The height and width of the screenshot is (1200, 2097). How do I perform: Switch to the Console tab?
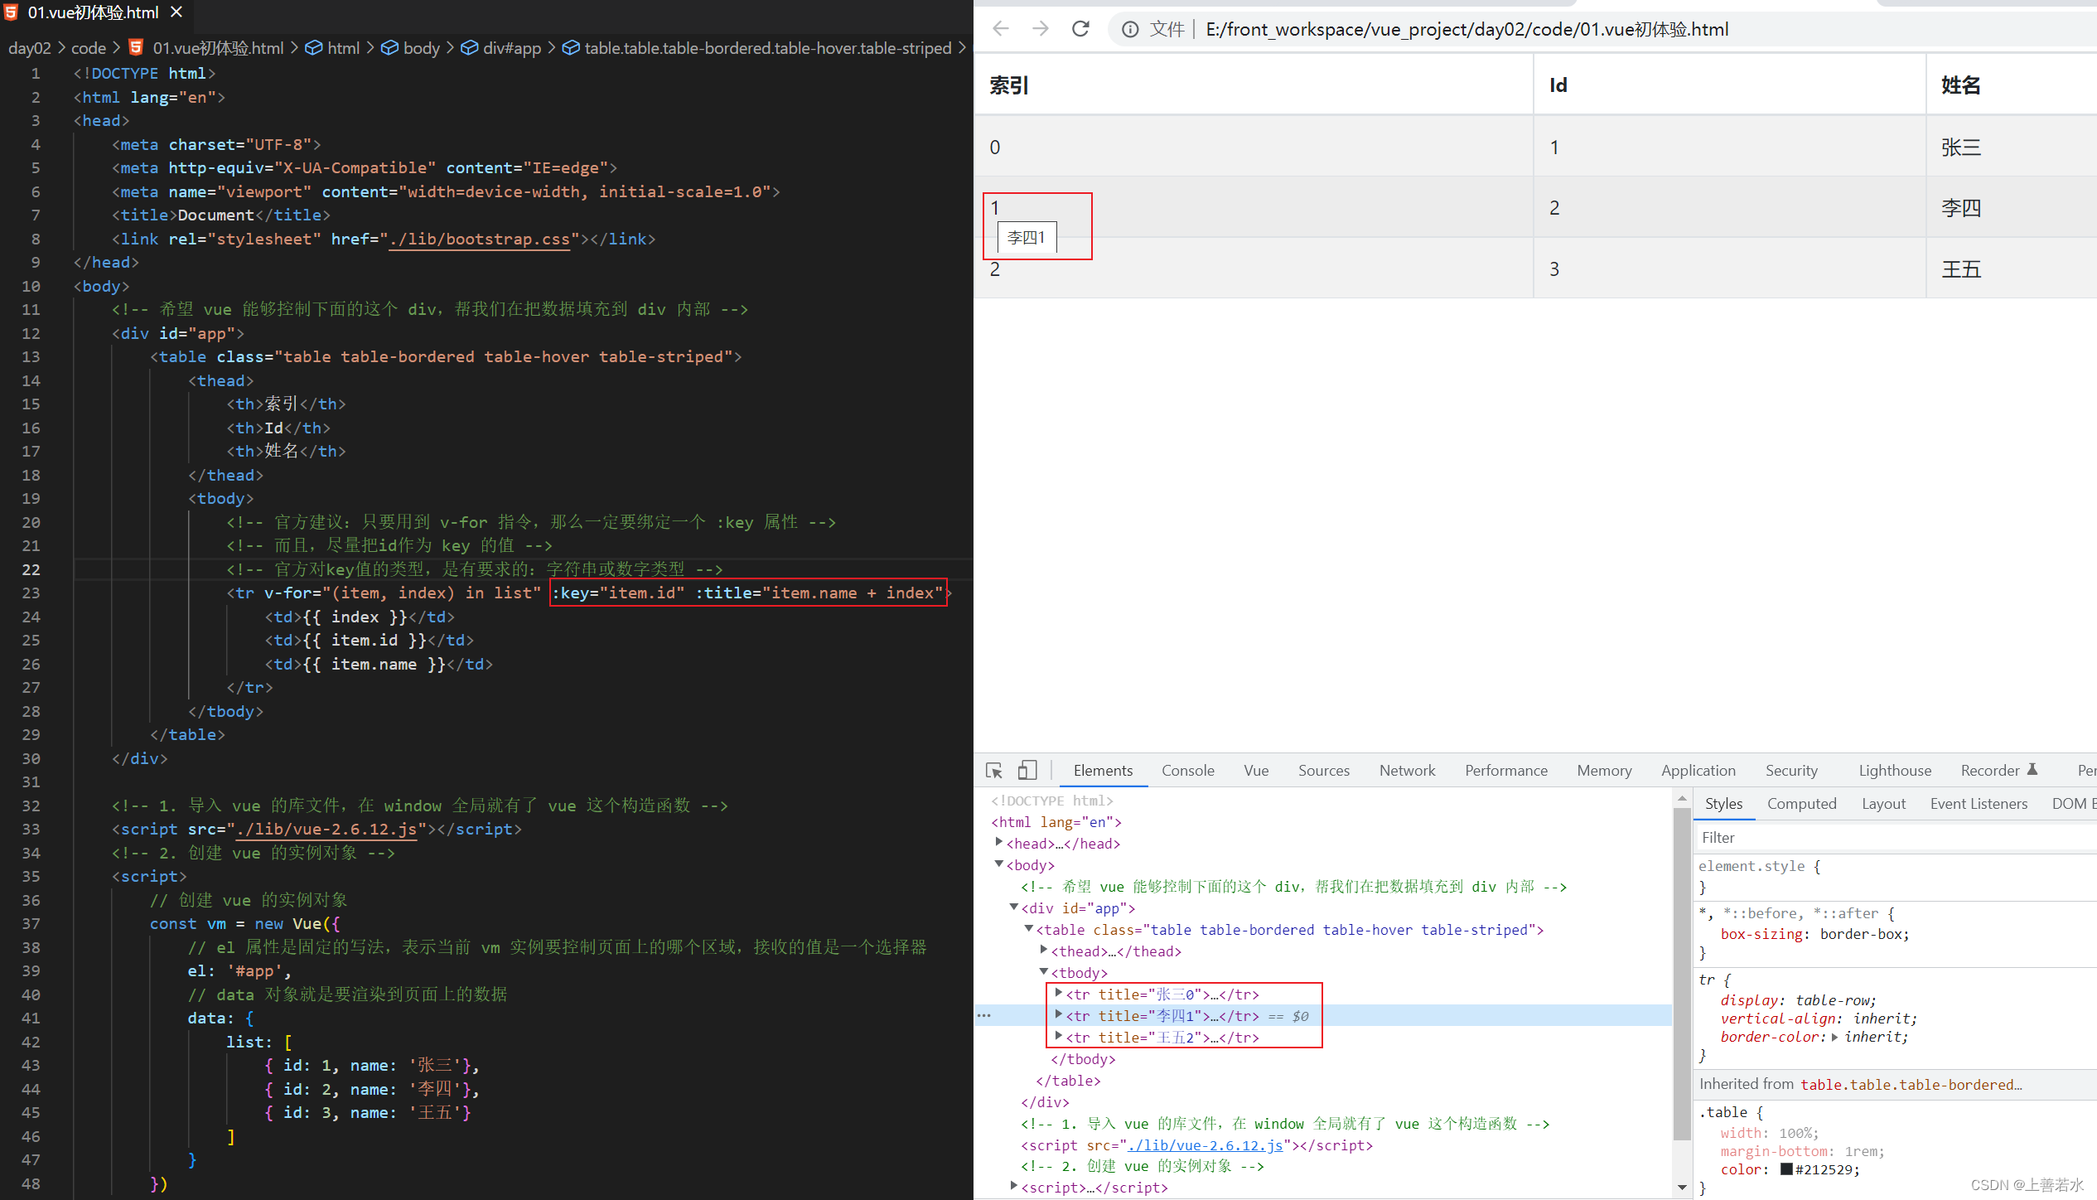(x=1187, y=771)
